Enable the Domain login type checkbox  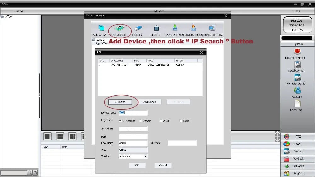click(x=140, y=121)
